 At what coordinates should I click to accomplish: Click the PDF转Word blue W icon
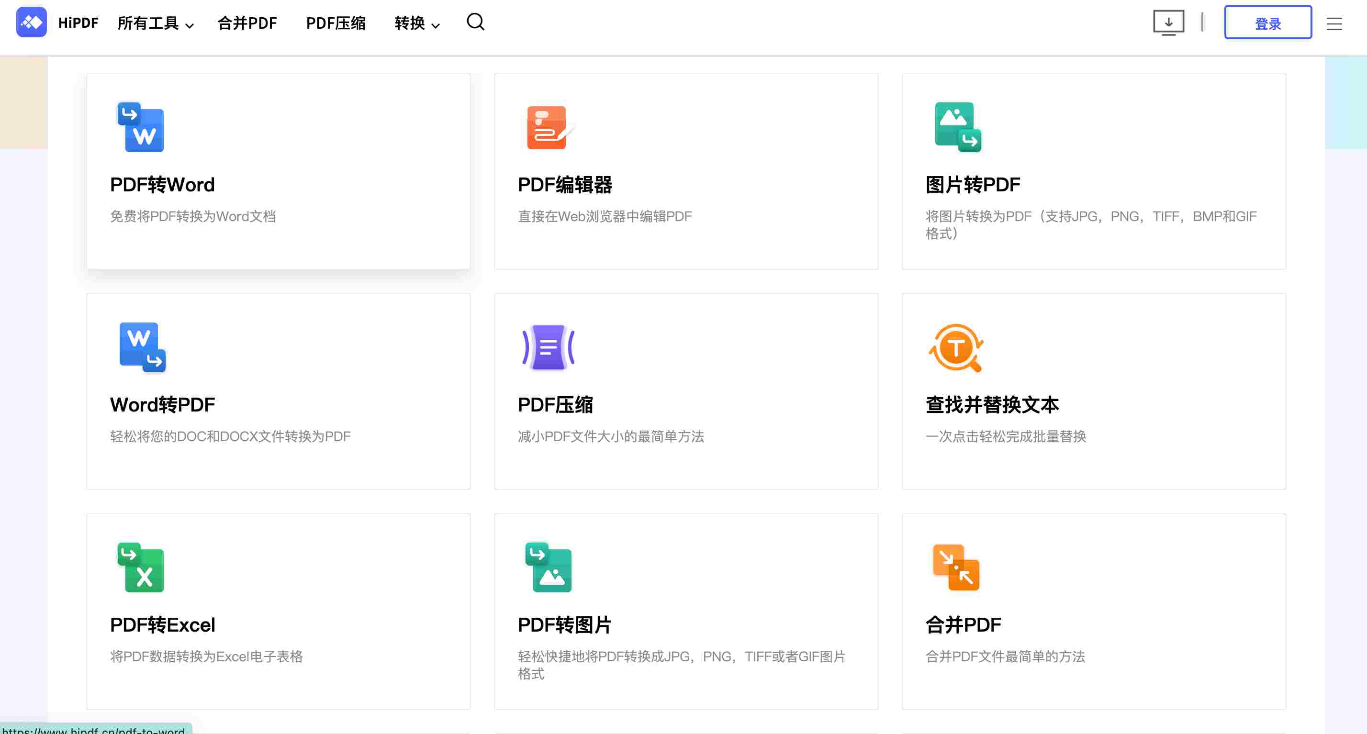pos(141,127)
